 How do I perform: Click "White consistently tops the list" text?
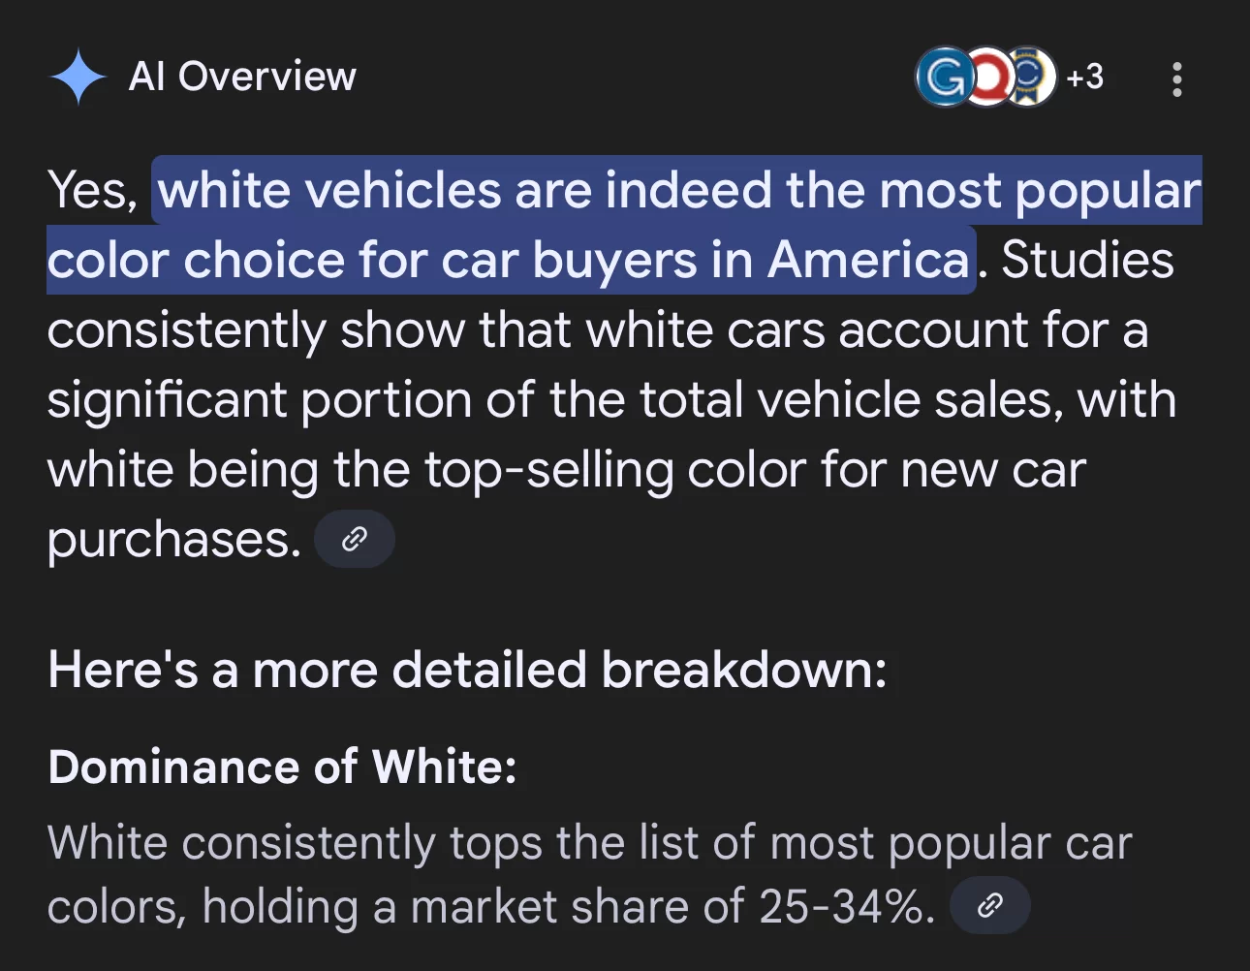coord(372,842)
